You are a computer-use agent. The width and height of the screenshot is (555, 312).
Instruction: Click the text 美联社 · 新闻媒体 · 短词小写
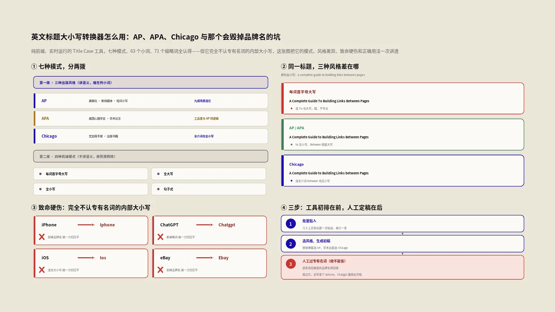click(108, 101)
